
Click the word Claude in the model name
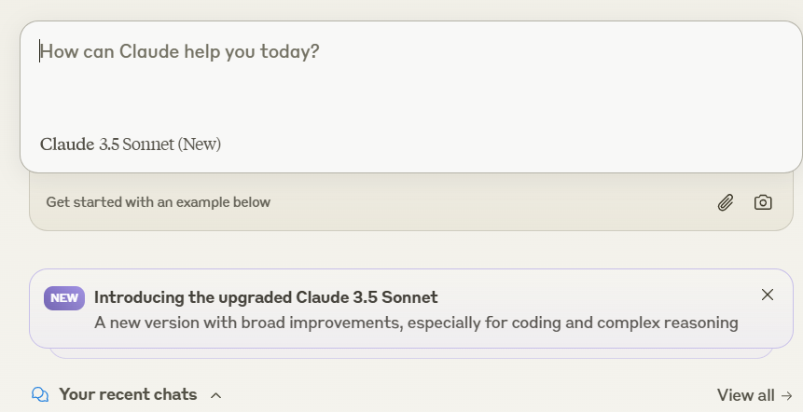67,144
